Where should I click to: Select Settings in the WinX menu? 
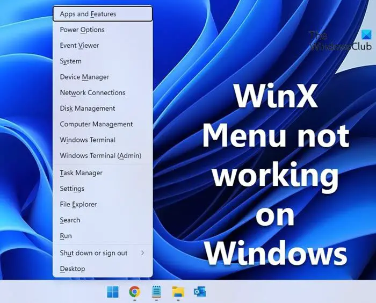[103, 189]
